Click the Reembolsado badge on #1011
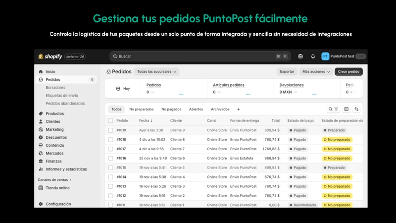Viewport: 396px width, 223px height. (x=302, y=205)
